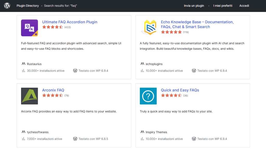Click the five-star rating of Echo Knowledge Base
This screenshot has height=151, width=266.
[171, 32]
